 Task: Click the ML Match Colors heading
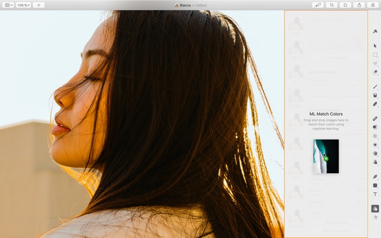coord(326,114)
